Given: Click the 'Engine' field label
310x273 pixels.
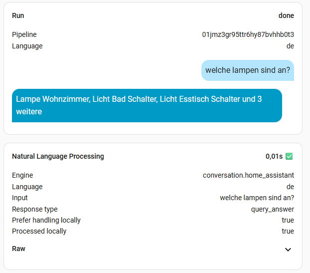Looking at the screenshot, I should click(x=22, y=175).
